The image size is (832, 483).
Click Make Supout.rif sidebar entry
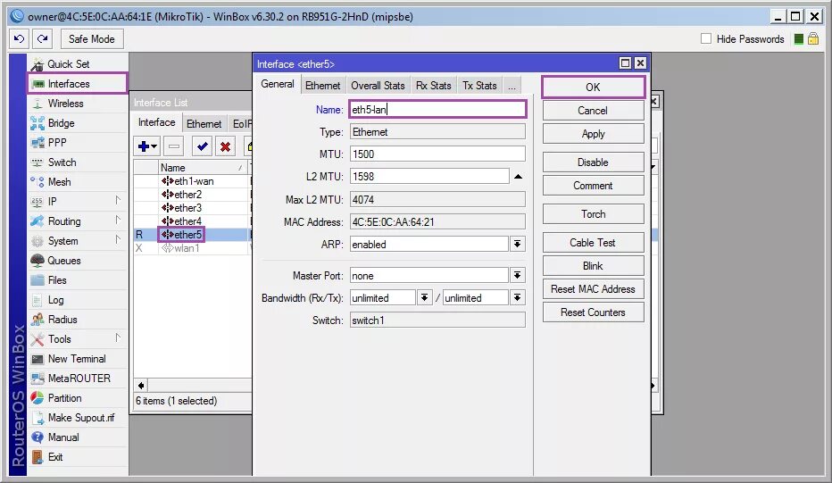click(x=78, y=418)
